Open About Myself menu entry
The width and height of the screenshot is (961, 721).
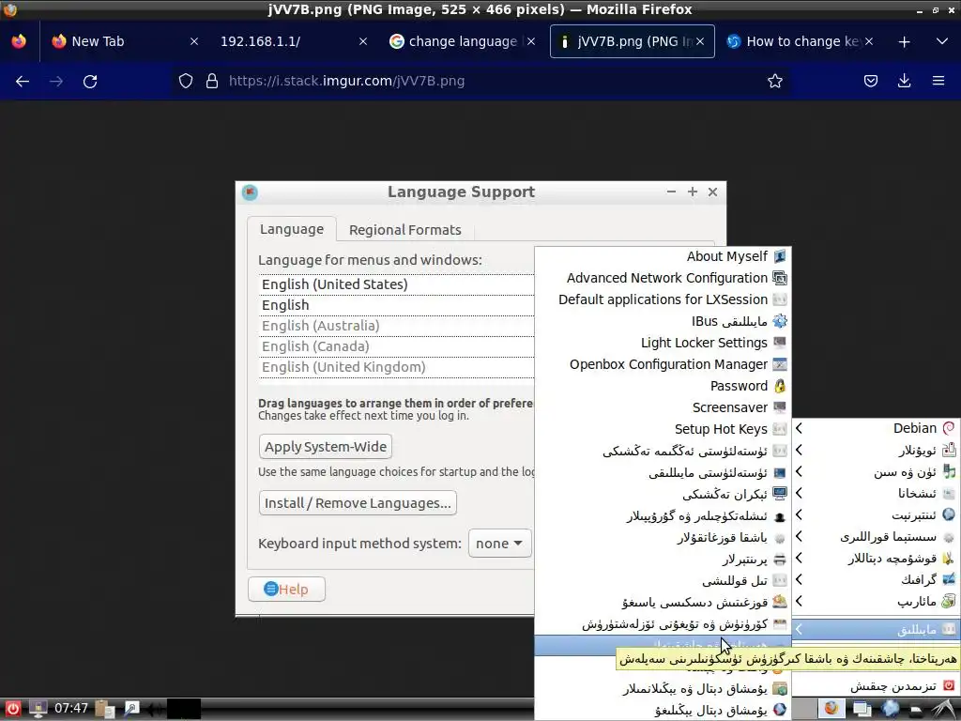pos(663,256)
